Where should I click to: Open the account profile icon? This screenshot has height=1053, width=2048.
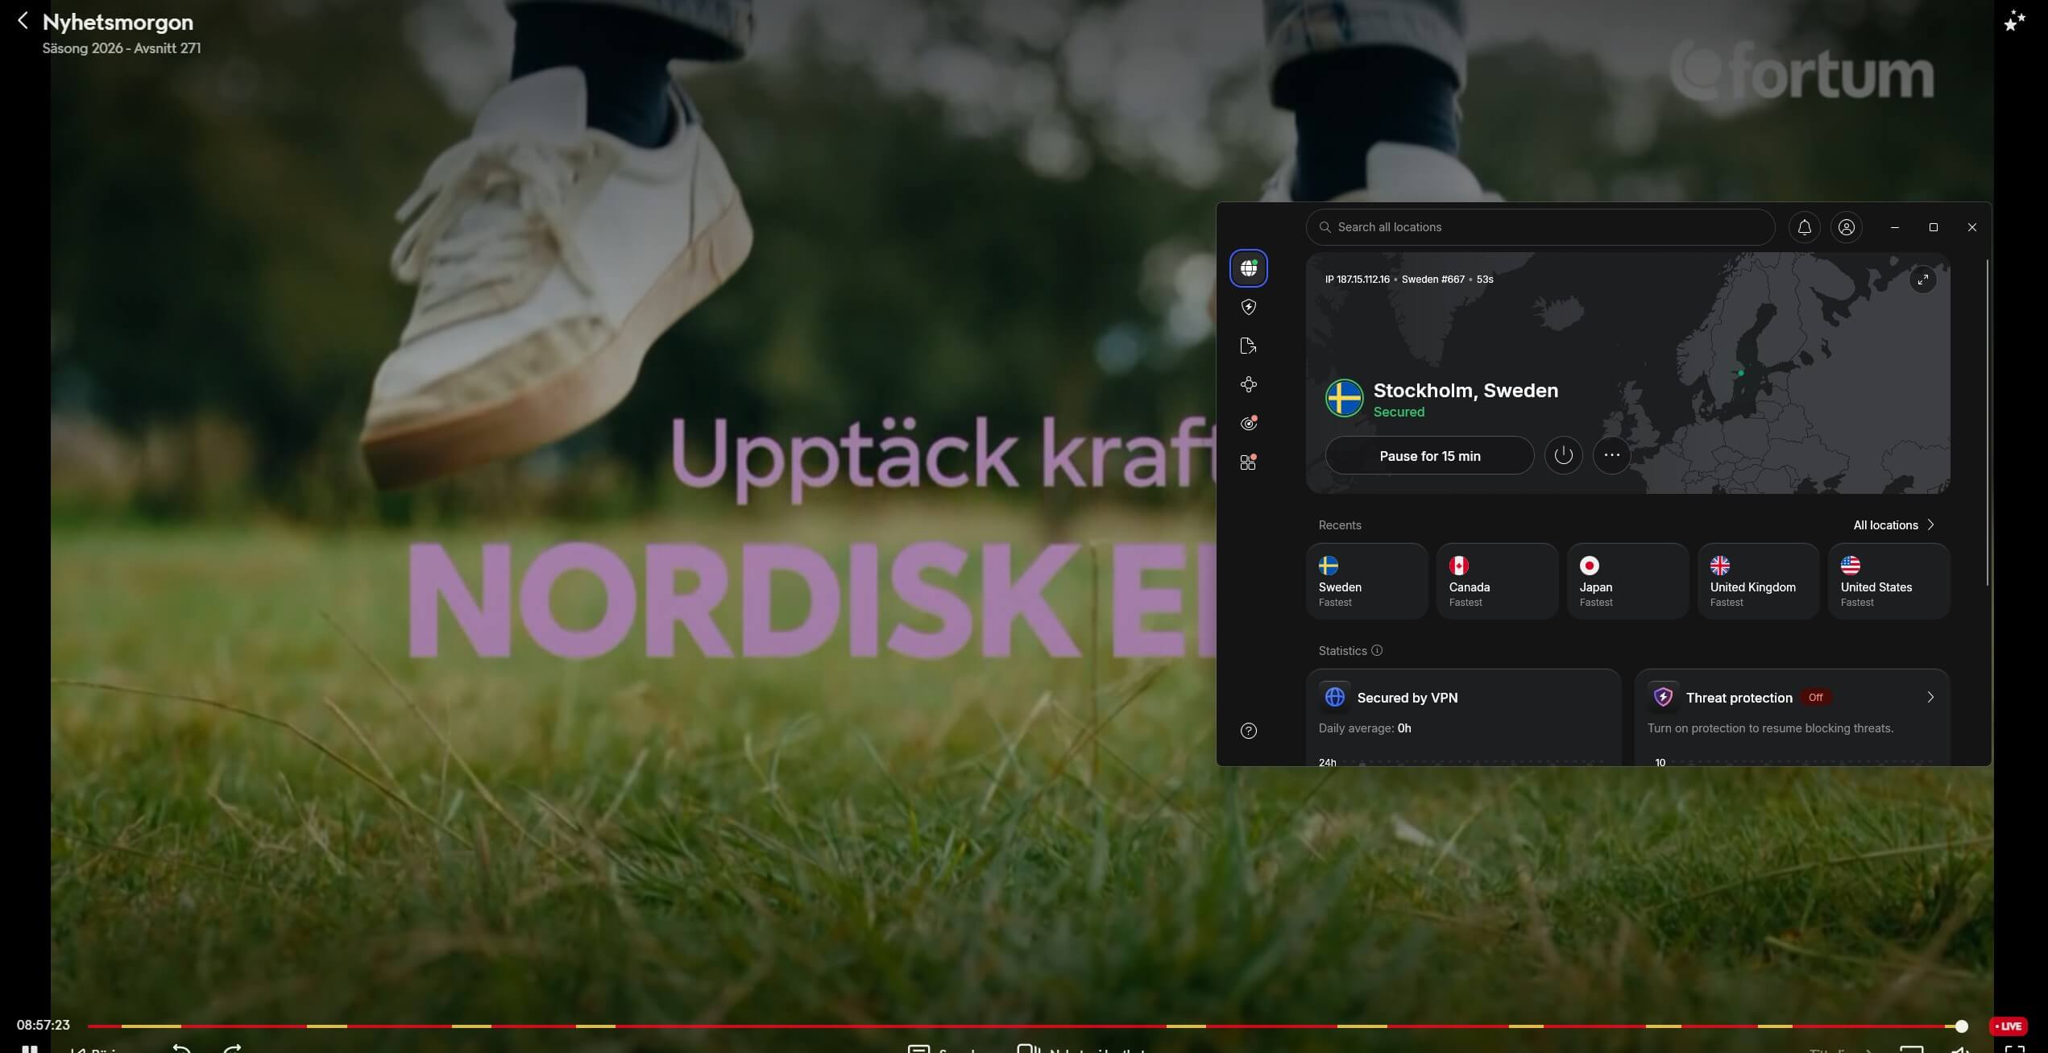pyautogui.click(x=1846, y=227)
